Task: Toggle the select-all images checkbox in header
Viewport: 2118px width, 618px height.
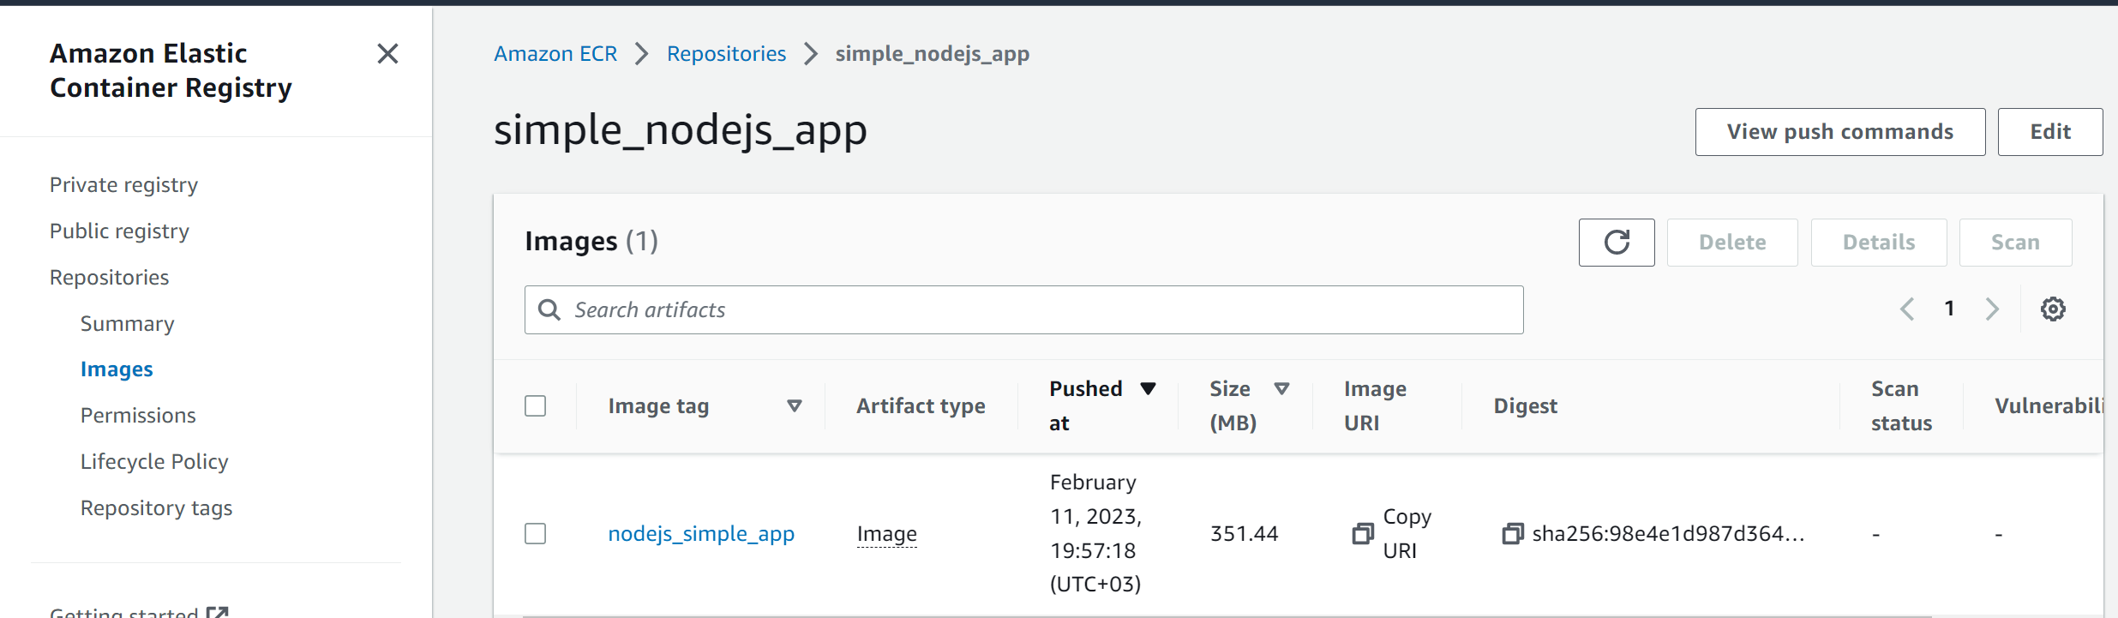Action: tap(535, 405)
